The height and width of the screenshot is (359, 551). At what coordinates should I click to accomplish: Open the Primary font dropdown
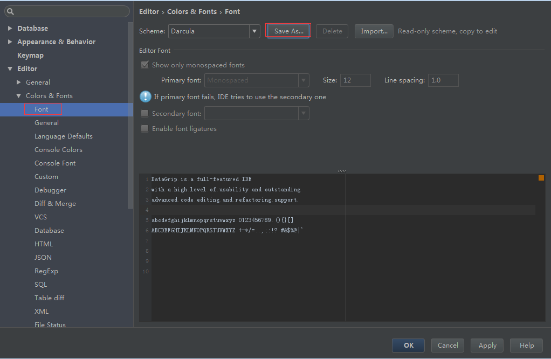point(304,80)
